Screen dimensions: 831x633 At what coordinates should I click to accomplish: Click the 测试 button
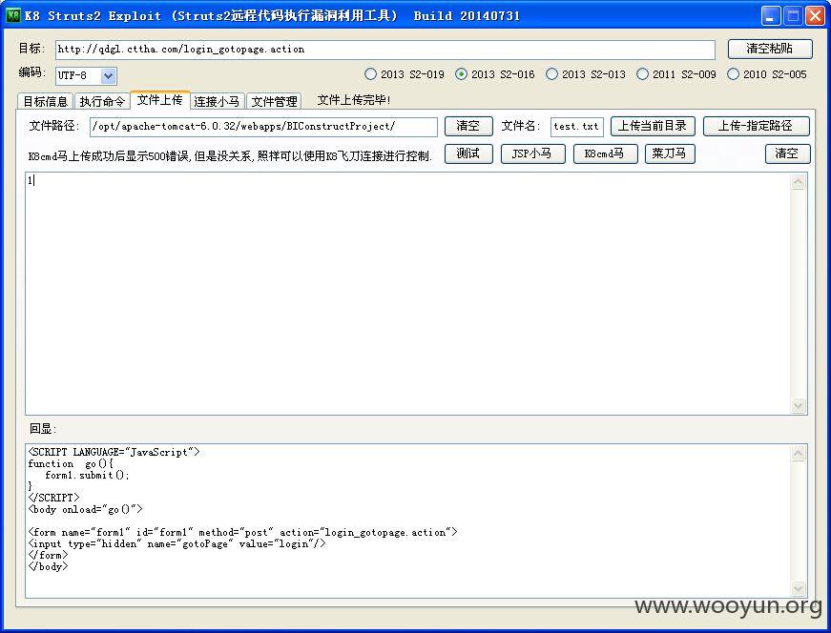(x=468, y=153)
